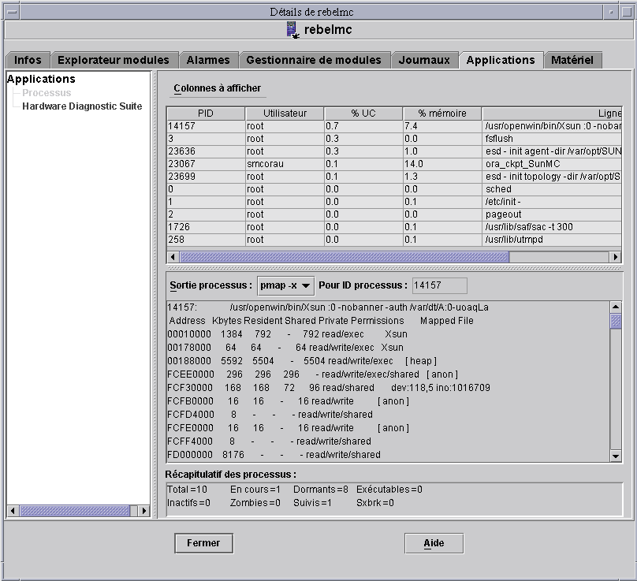
Task: Sort by the Utilisateur column header
Action: pos(285,114)
